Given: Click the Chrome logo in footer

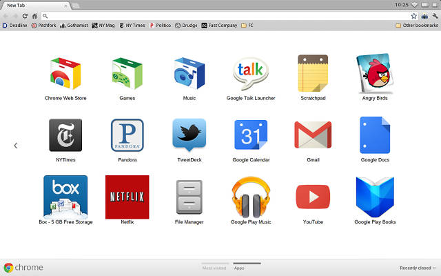Looking at the screenshot, I should pyautogui.click(x=8, y=268).
